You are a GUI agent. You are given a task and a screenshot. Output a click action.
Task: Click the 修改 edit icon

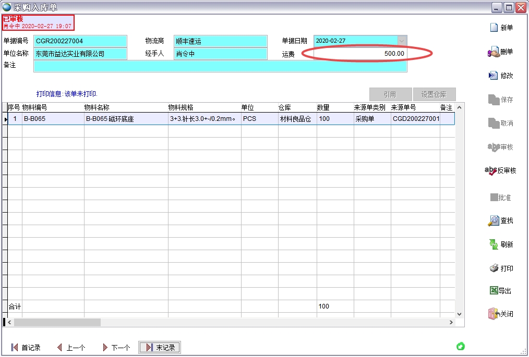pos(494,76)
